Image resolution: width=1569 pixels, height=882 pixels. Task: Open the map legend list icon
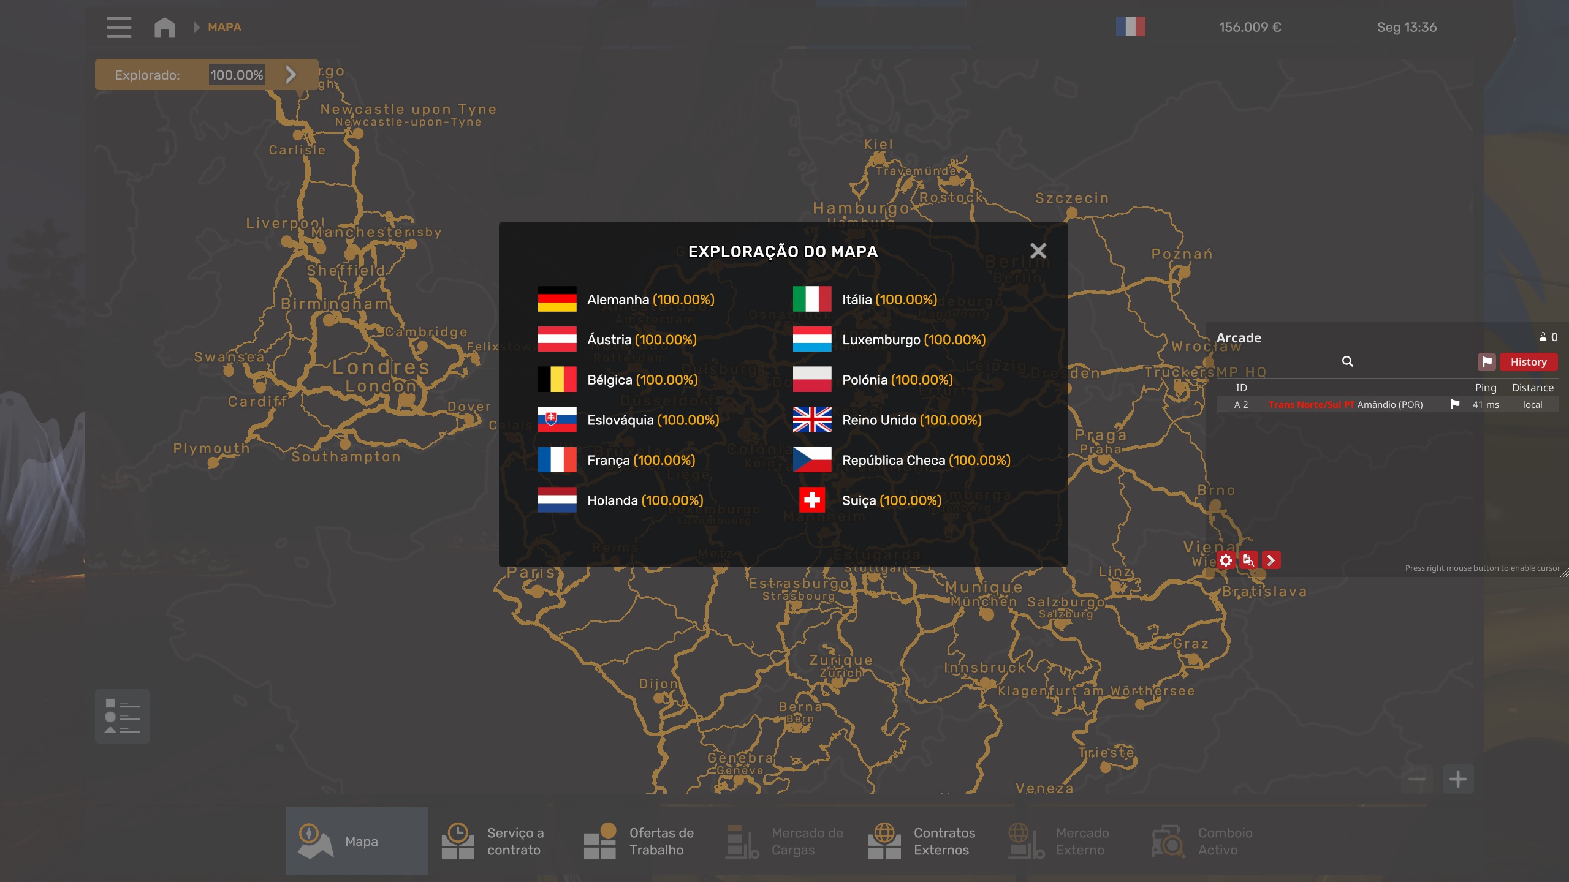[123, 716]
